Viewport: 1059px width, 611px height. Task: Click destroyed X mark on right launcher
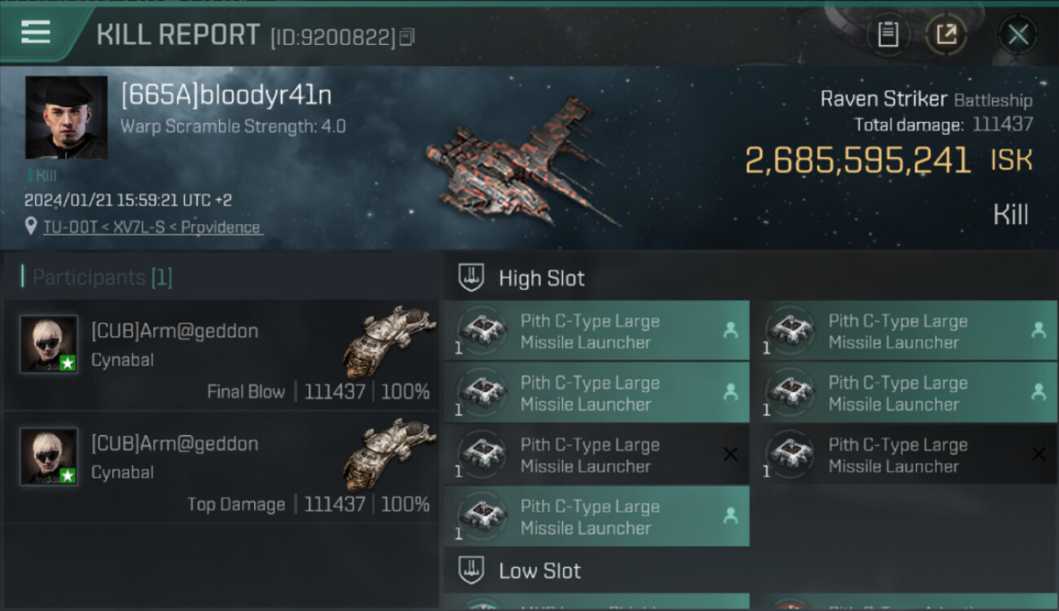pyautogui.click(x=1039, y=454)
